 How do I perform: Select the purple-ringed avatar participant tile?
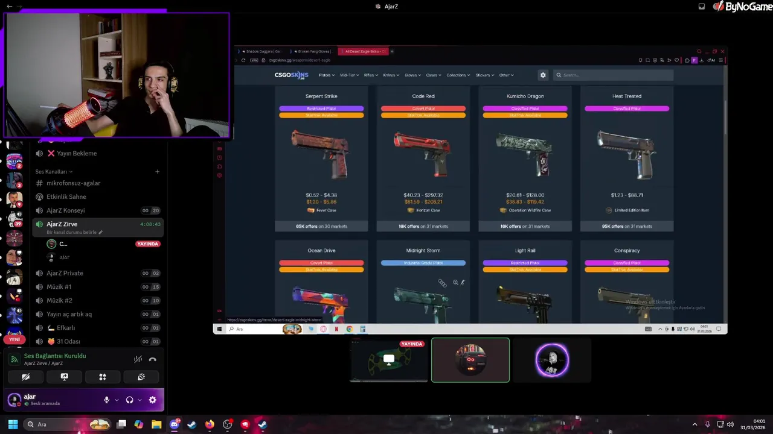552,360
